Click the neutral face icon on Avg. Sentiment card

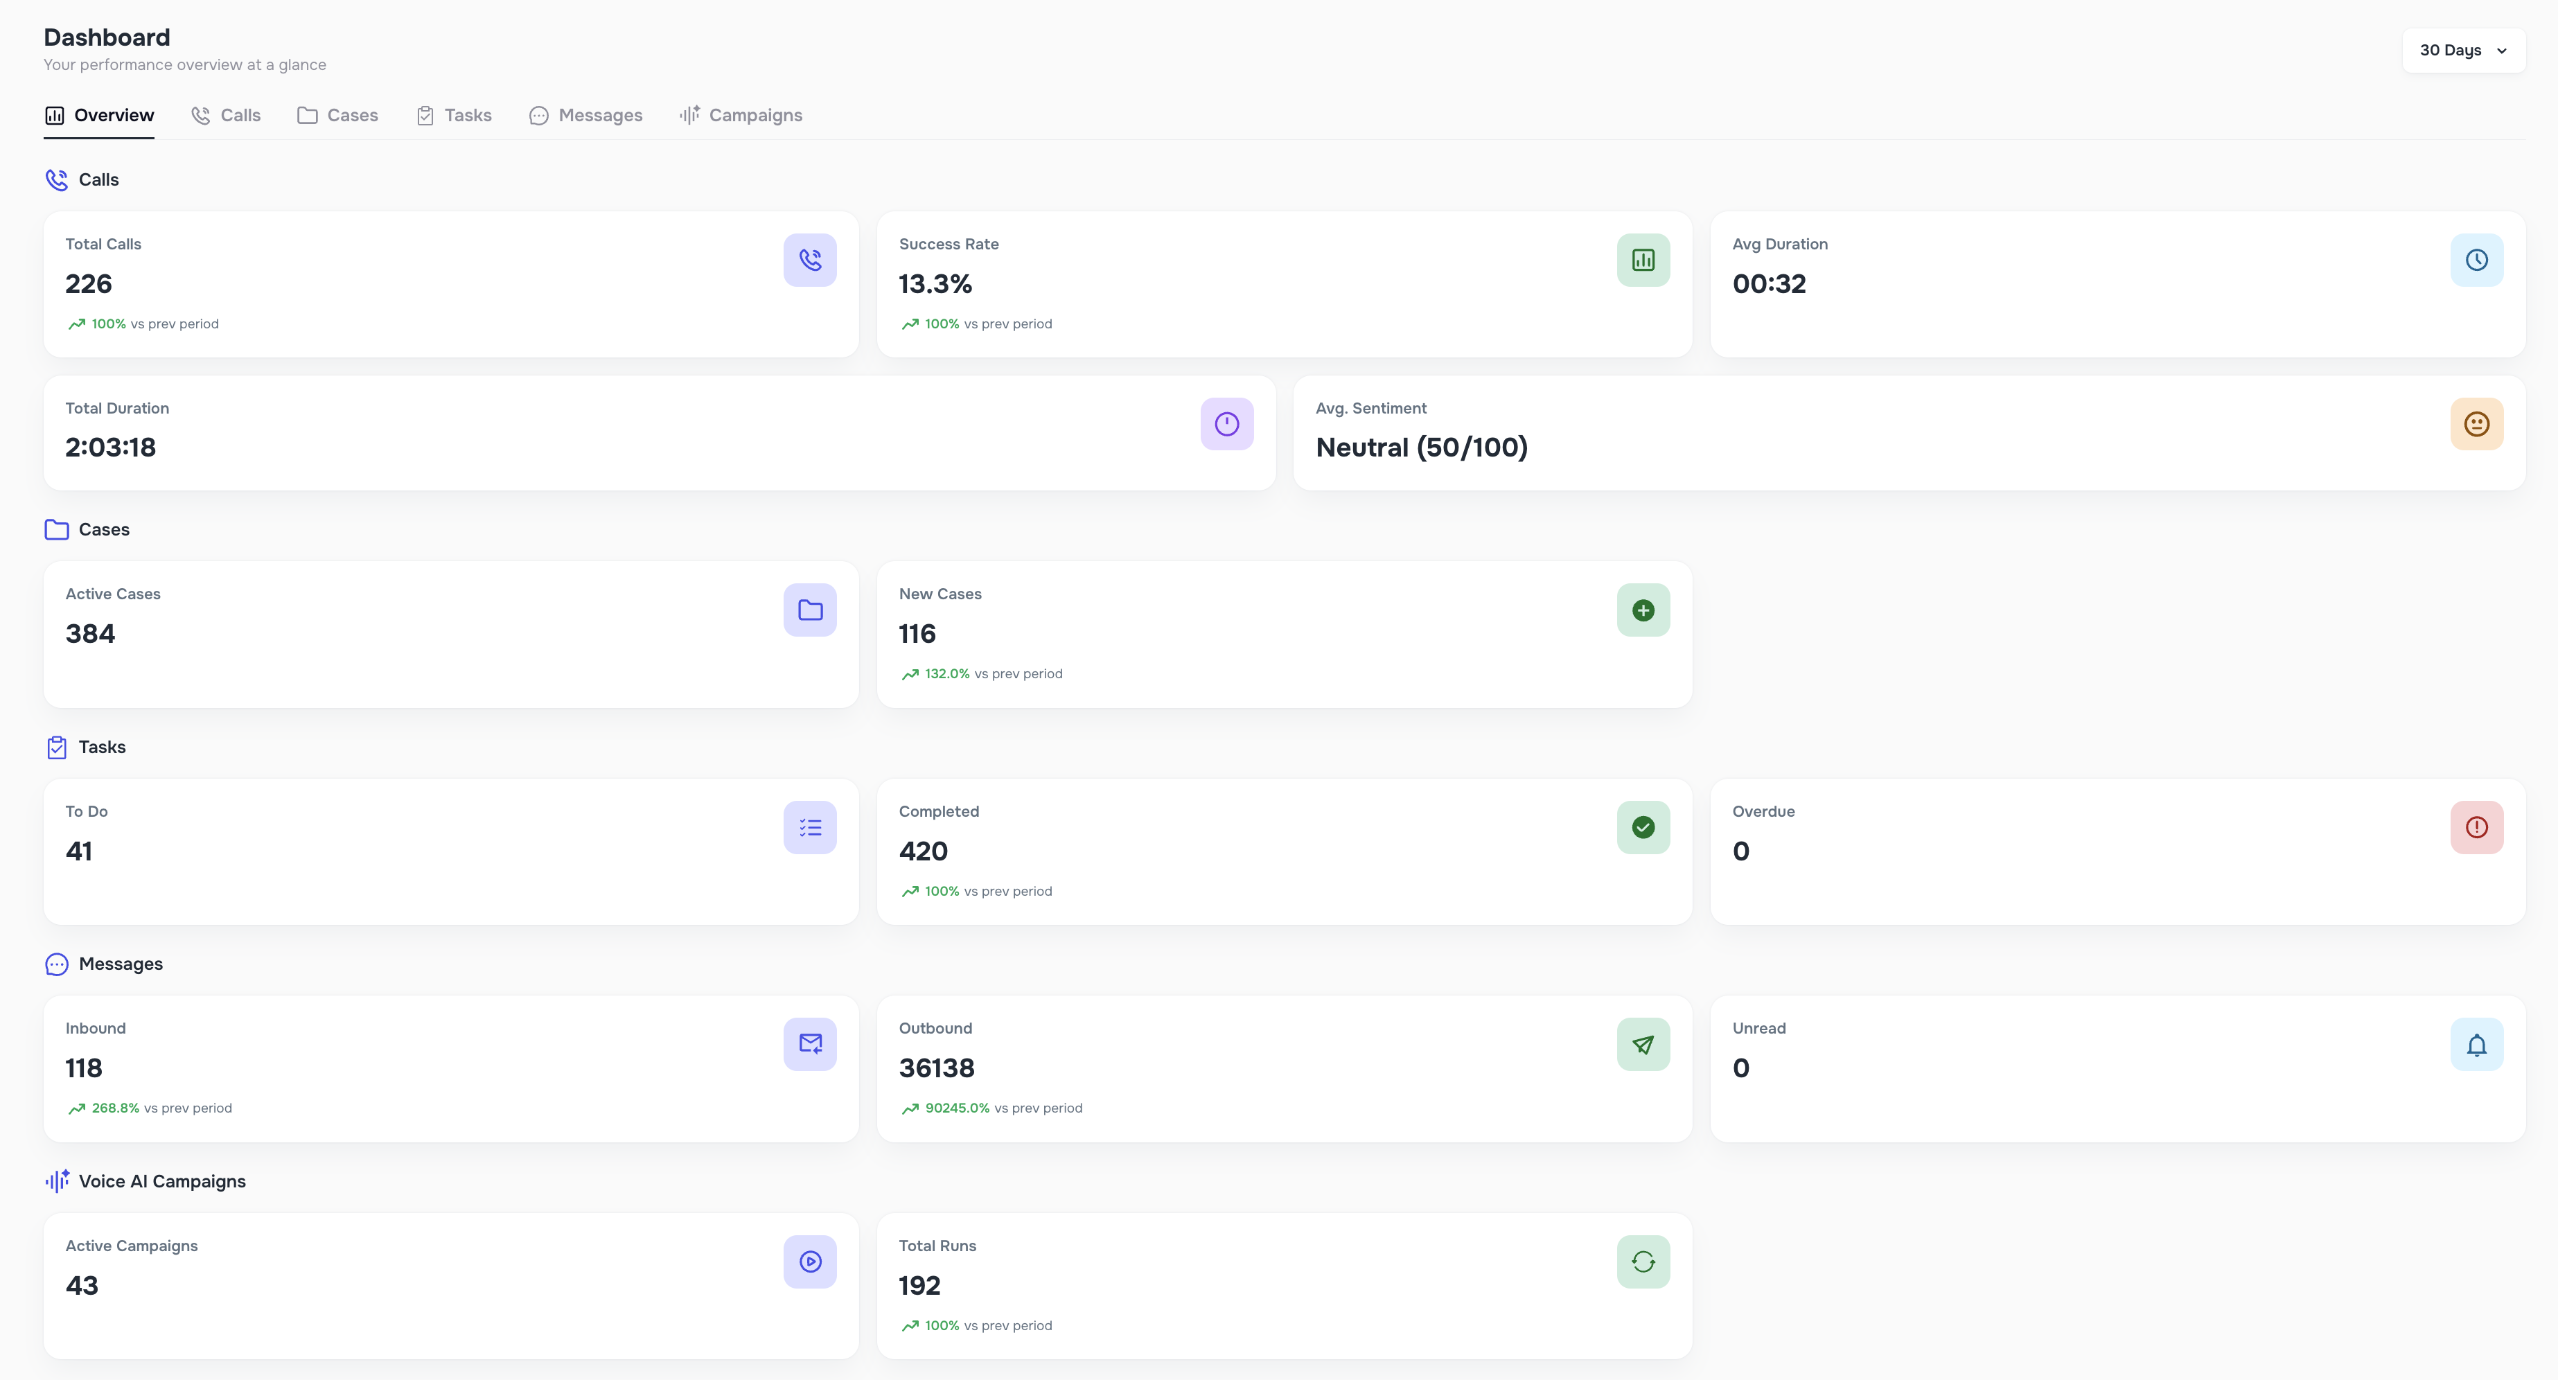[2476, 424]
